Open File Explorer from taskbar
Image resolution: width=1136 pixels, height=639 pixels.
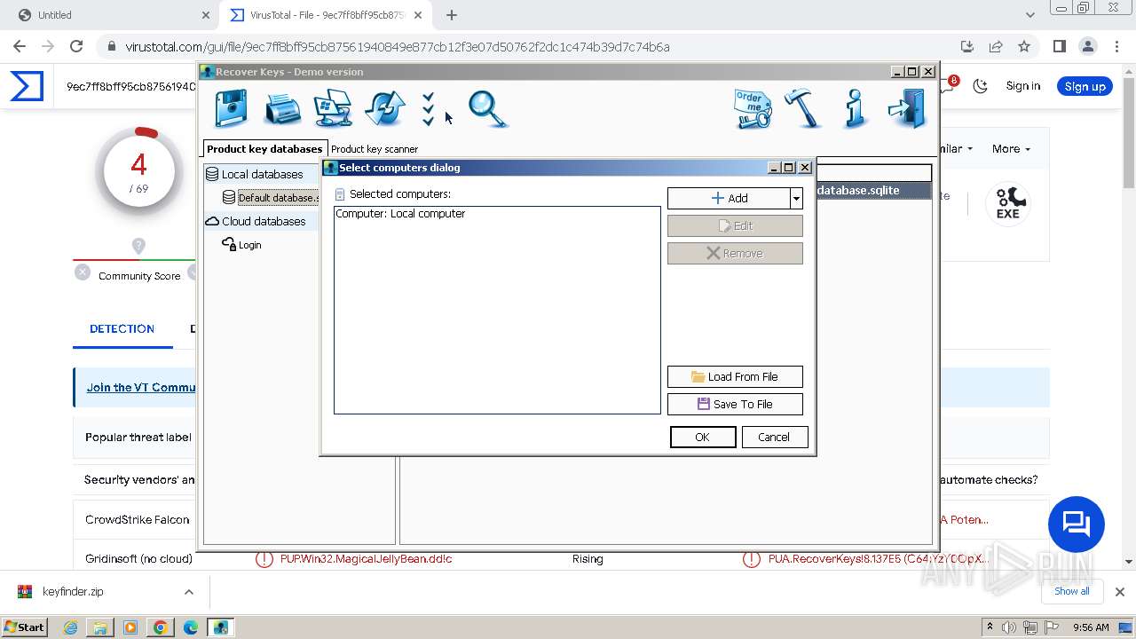click(x=100, y=627)
